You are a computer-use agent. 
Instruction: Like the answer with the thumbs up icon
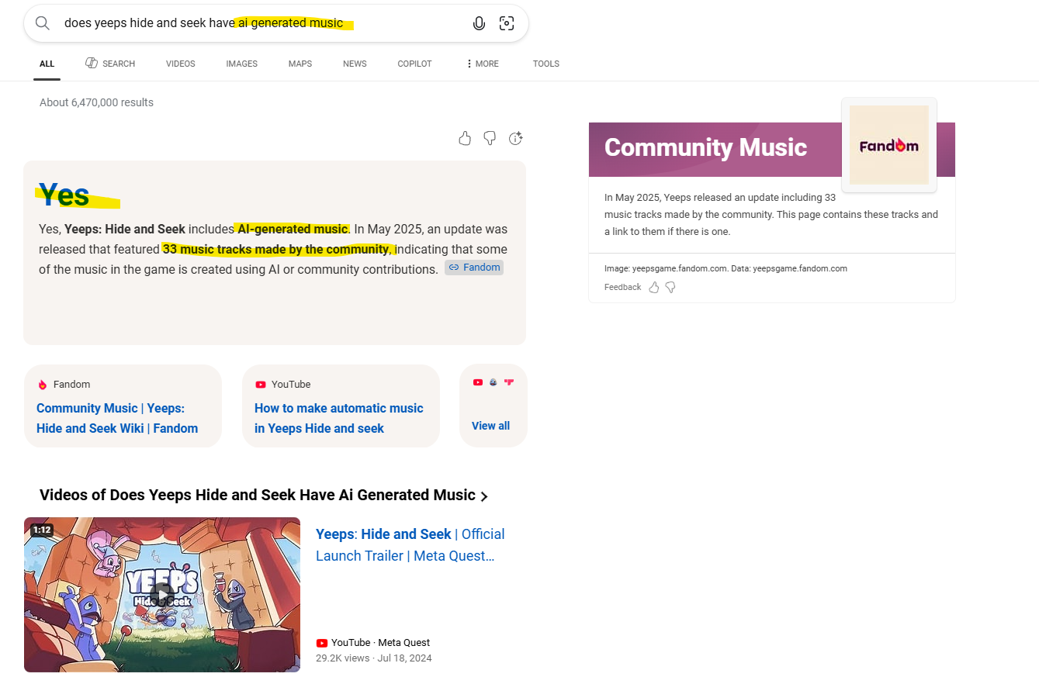(465, 138)
